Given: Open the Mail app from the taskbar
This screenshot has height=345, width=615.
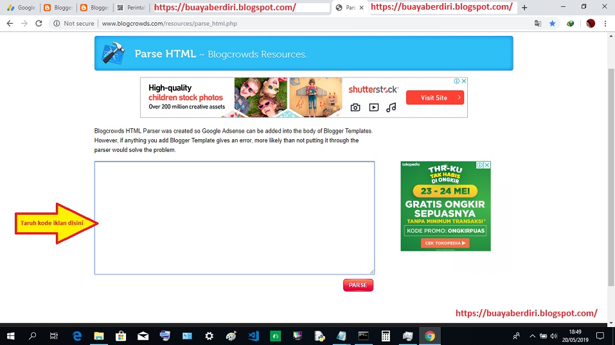Looking at the screenshot, I should click(x=143, y=336).
